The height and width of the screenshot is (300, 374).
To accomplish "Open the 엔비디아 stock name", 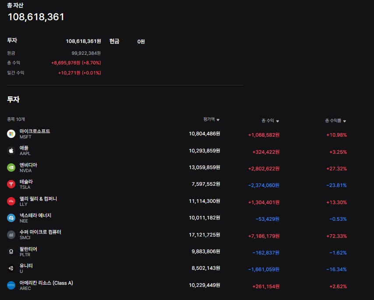I will [x=28, y=165].
